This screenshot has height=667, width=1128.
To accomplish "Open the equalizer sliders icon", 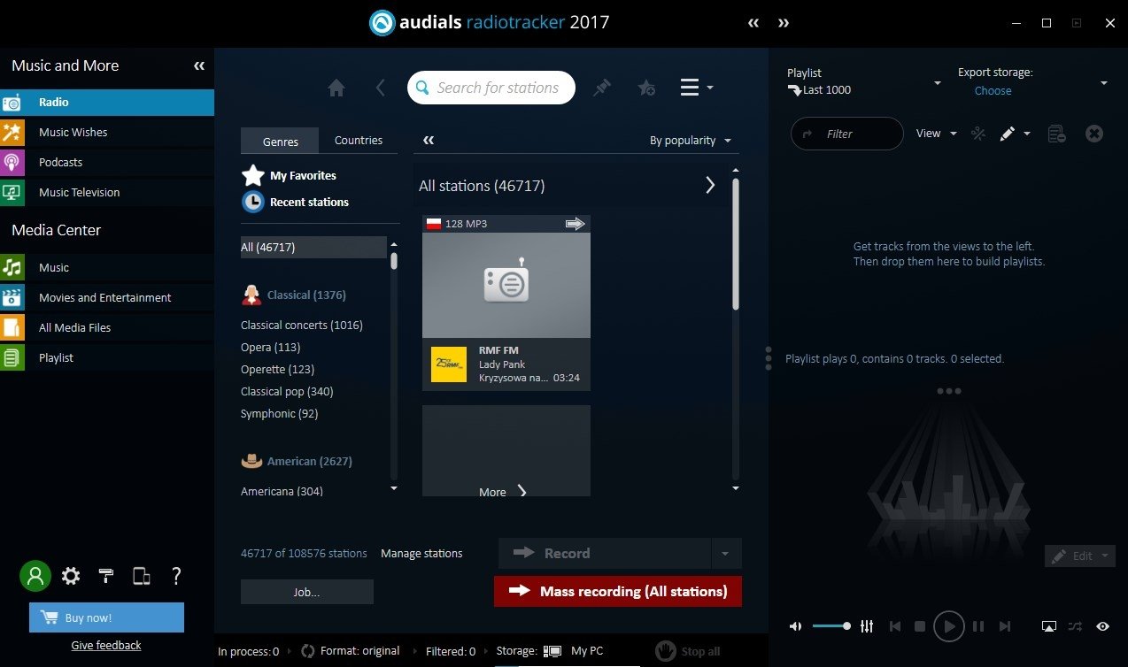I will [867, 626].
